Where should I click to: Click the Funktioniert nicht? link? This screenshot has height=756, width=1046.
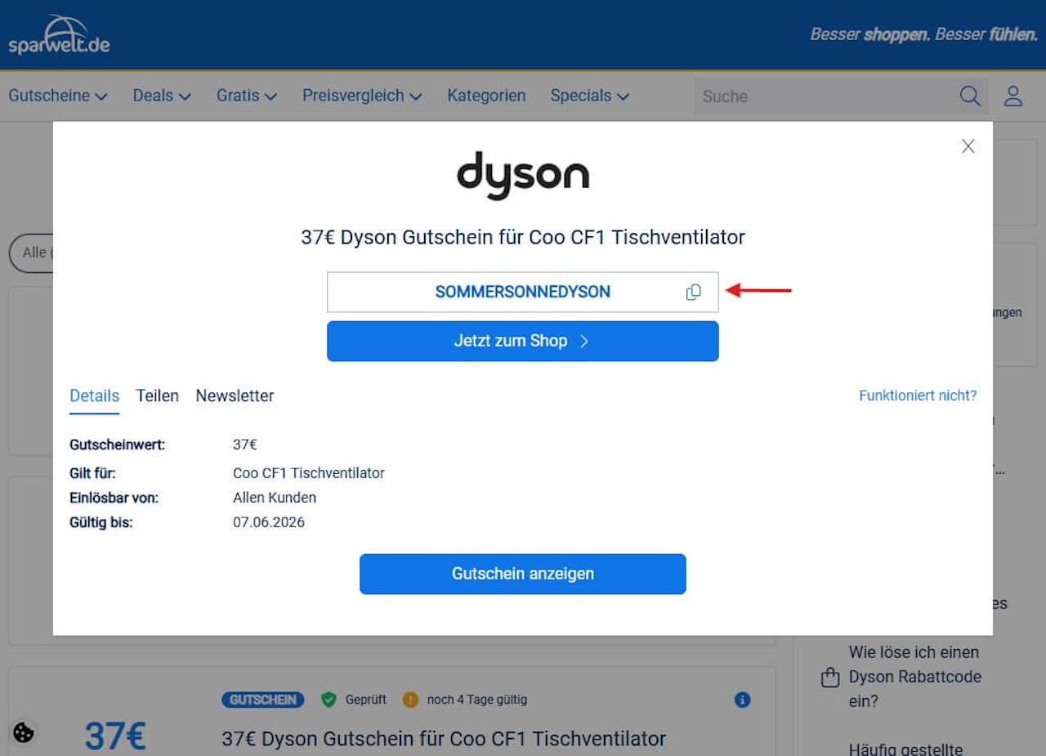tap(918, 396)
